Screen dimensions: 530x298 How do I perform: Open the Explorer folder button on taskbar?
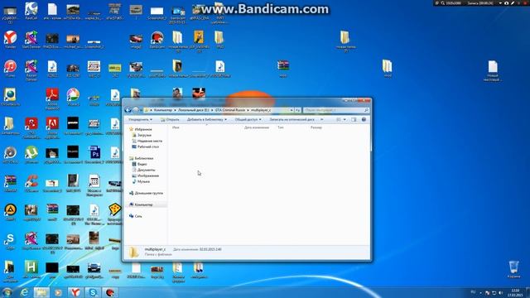pyautogui.click(x=41, y=292)
